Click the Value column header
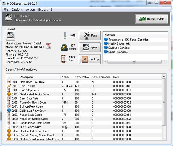Image resolution: width=173 pixels, height=146 pixels. click(x=67, y=77)
